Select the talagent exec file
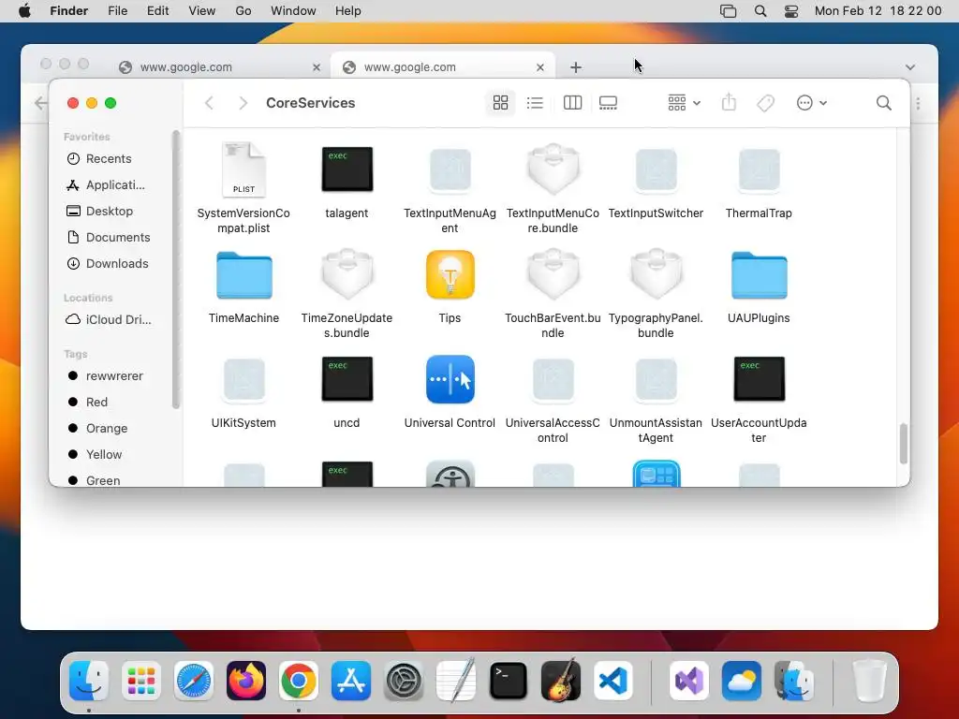 tap(347, 169)
